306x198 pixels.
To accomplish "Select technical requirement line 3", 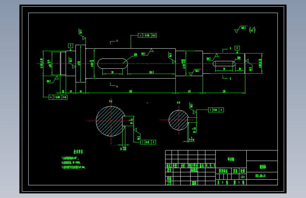I will coord(73,167).
